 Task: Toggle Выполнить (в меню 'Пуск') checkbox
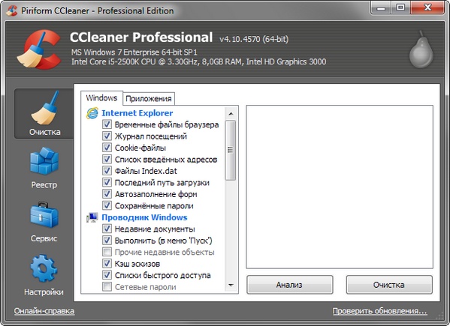(107, 241)
